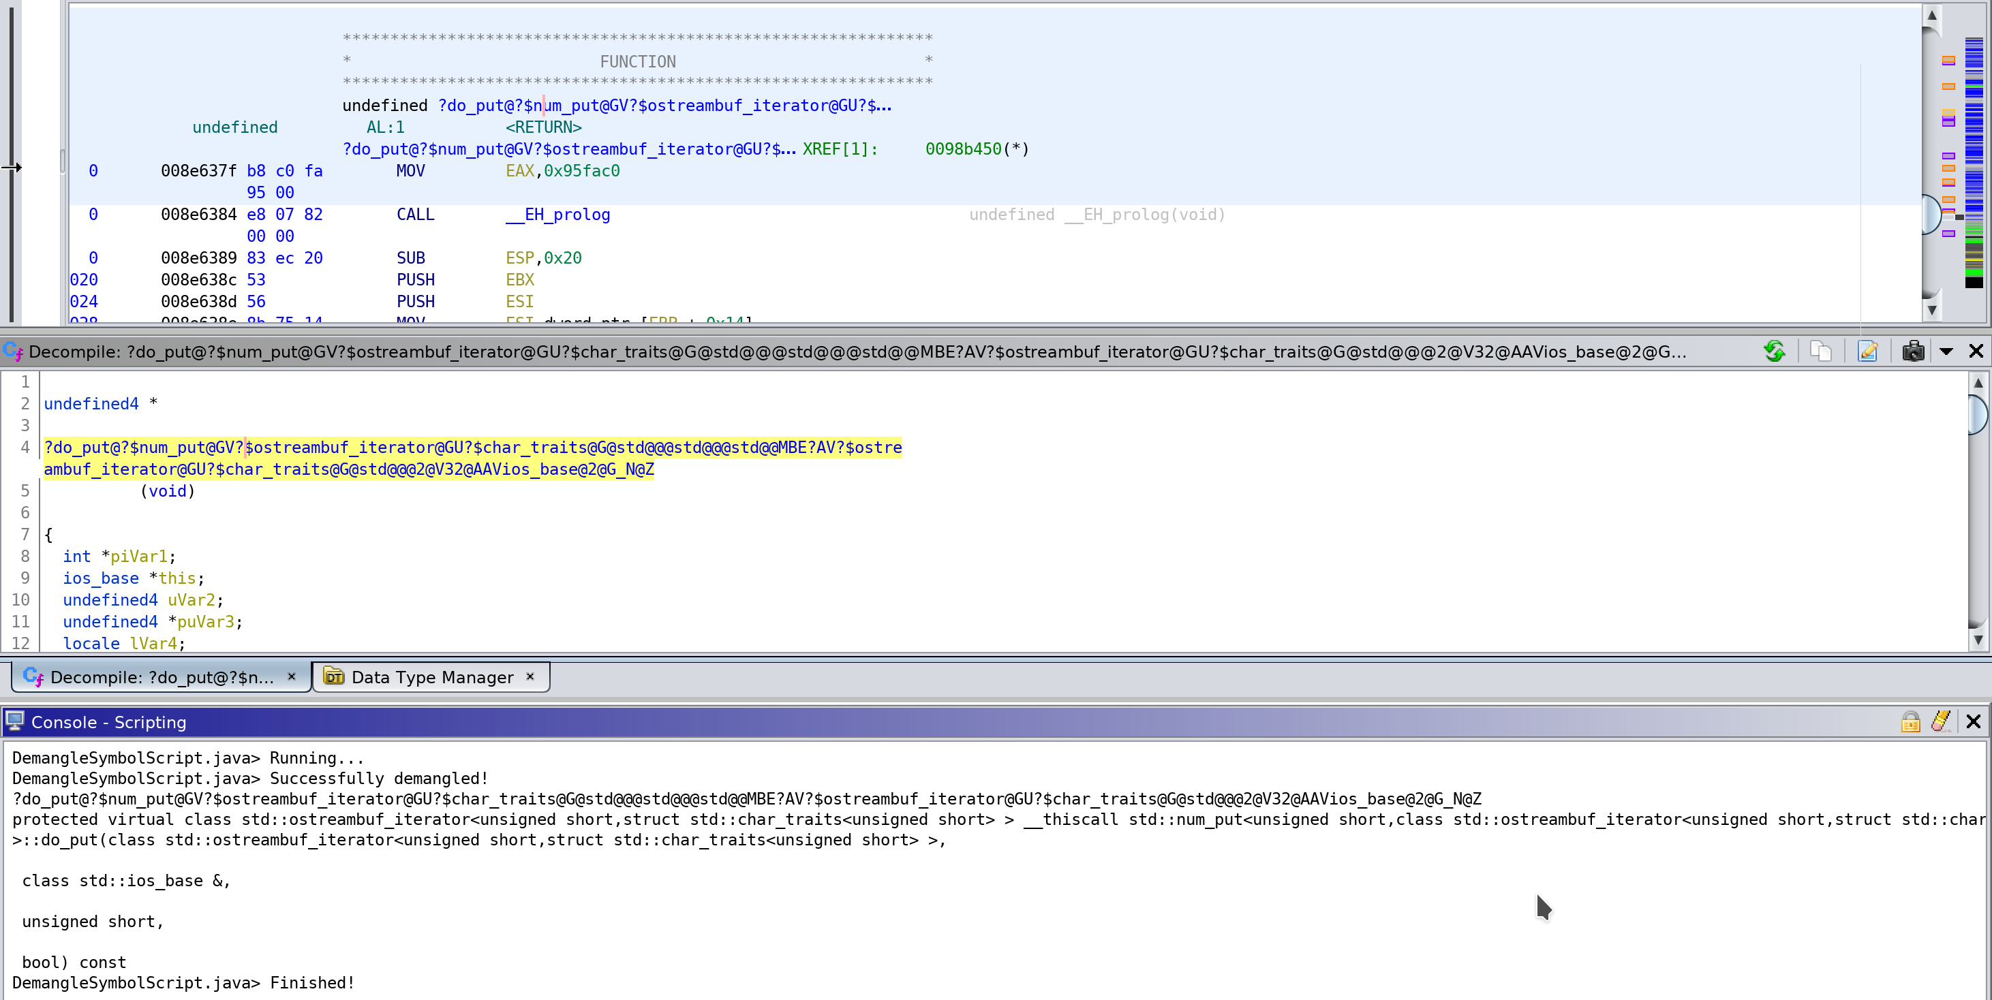Take a snapshot with the camera icon
Image resolution: width=1992 pixels, height=1000 pixels.
(x=1913, y=351)
